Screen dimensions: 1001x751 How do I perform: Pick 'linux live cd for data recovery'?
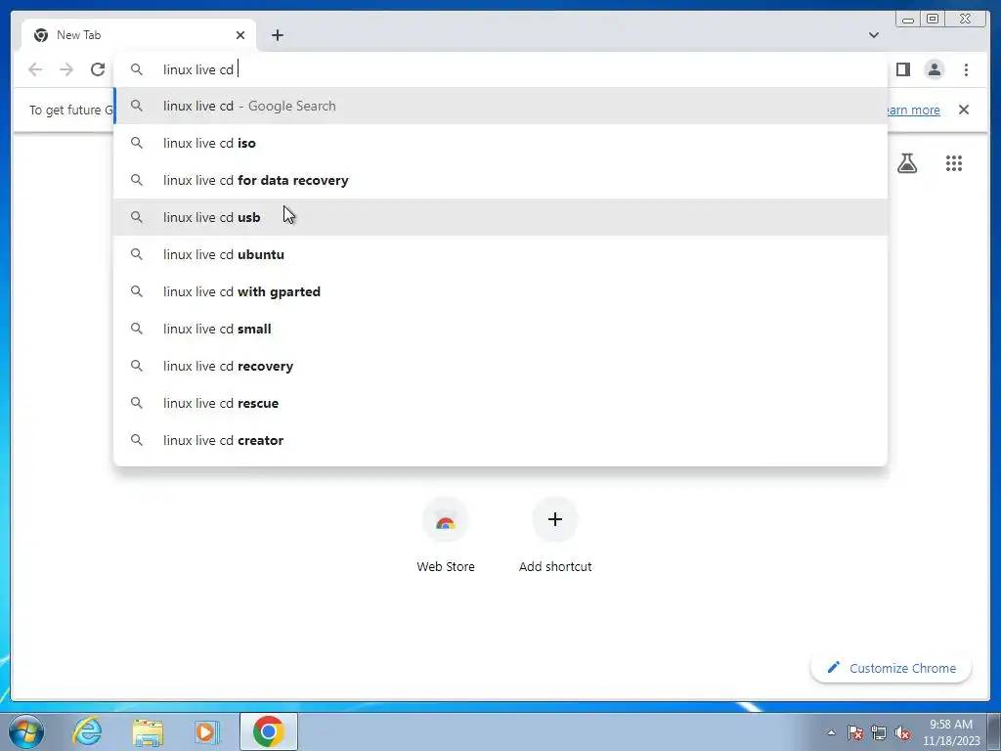pyautogui.click(x=500, y=180)
